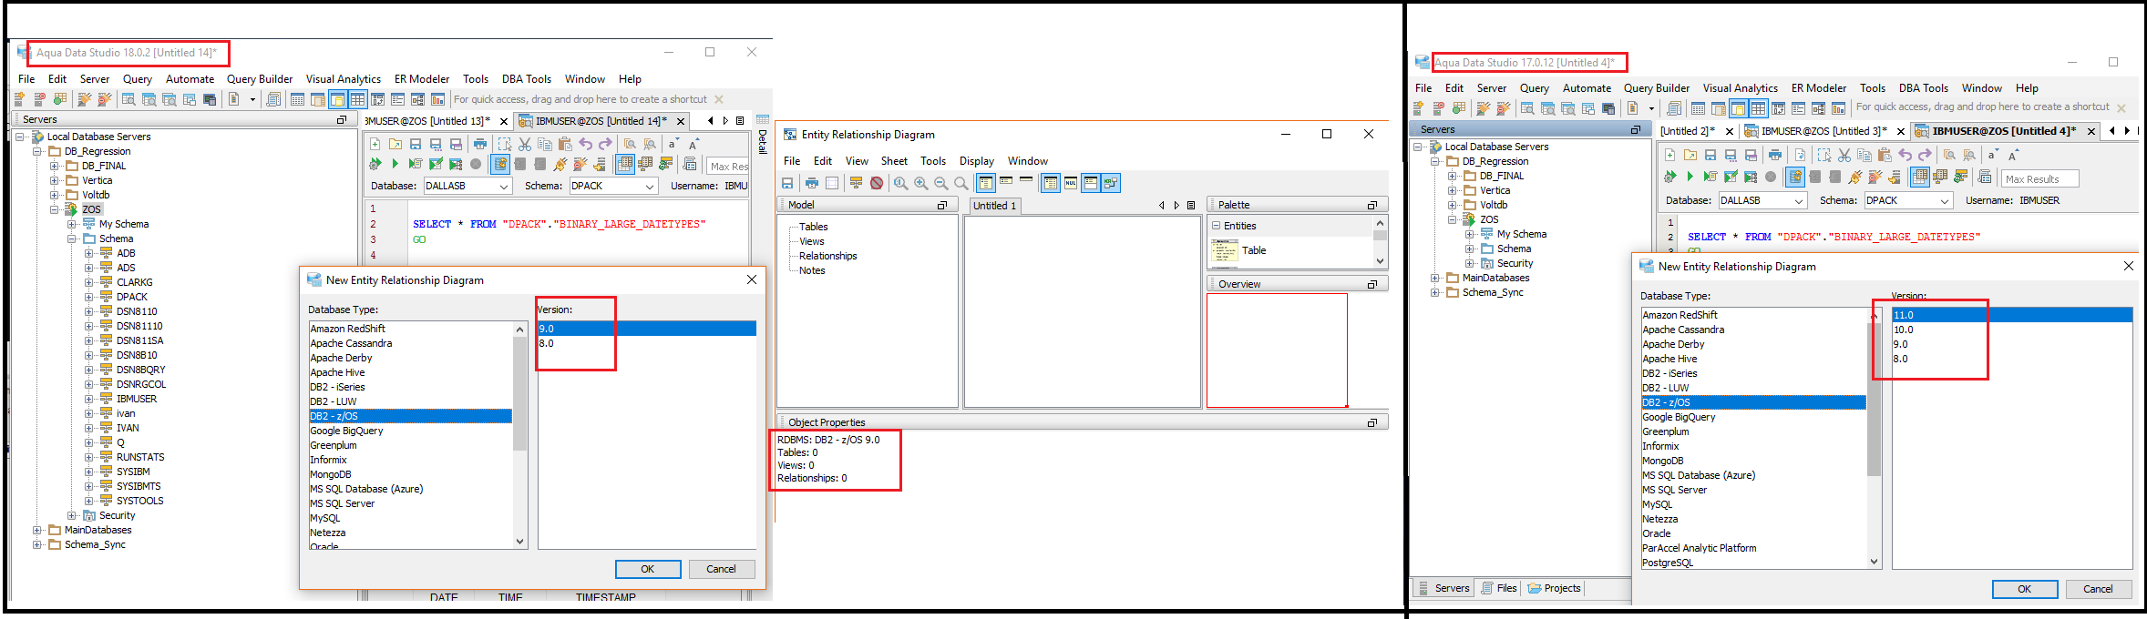Click Save icon in 18.0.2 editor toolbar
The width and height of the screenshot is (2147, 619).
click(416, 144)
